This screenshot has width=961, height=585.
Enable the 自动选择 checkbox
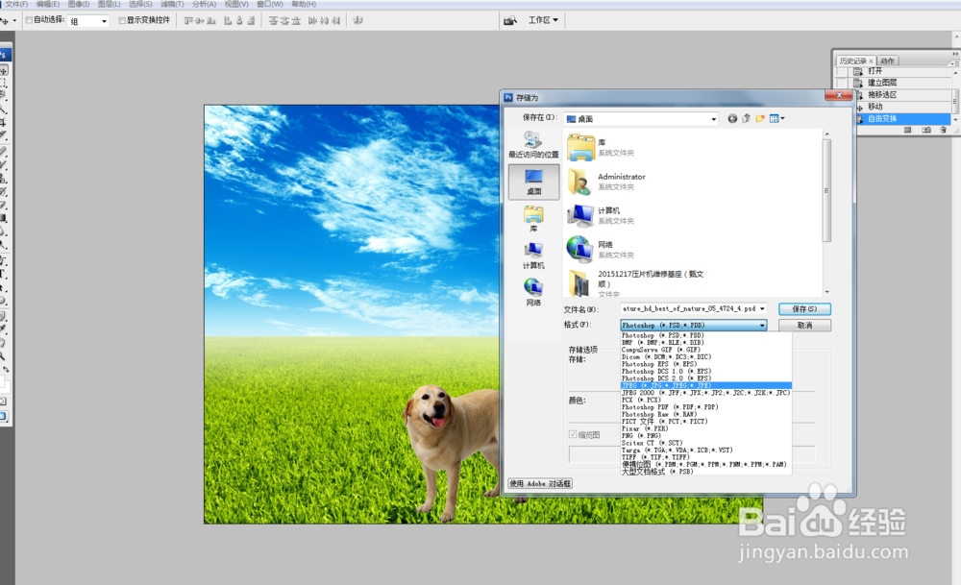[x=29, y=20]
